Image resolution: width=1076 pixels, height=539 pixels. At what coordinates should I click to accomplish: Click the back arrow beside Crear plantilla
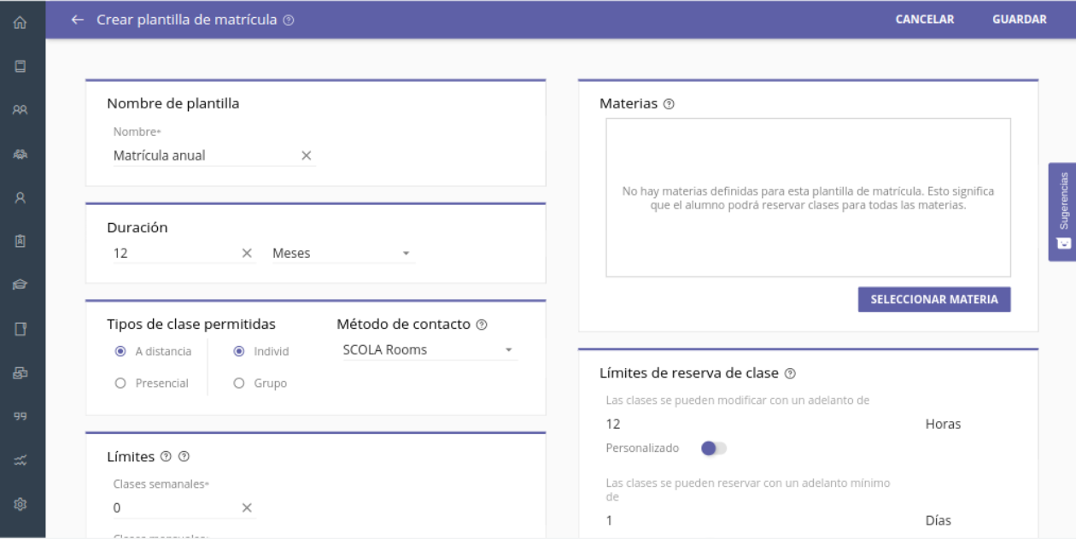(78, 20)
